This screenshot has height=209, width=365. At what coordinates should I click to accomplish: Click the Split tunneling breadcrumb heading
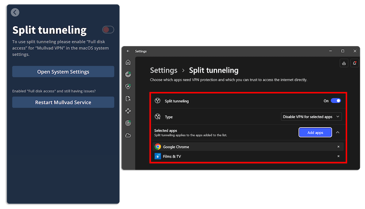214,70
